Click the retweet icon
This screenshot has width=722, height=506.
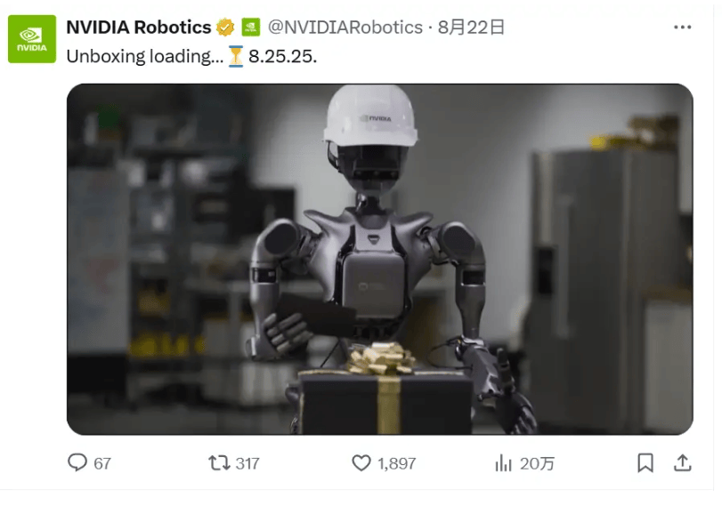click(x=219, y=462)
